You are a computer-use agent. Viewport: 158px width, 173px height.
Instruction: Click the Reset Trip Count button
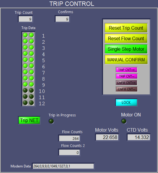(x=126, y=28)
